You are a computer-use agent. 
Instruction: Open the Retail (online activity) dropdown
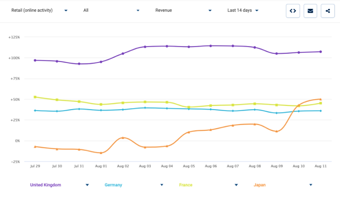coord(39,10)
